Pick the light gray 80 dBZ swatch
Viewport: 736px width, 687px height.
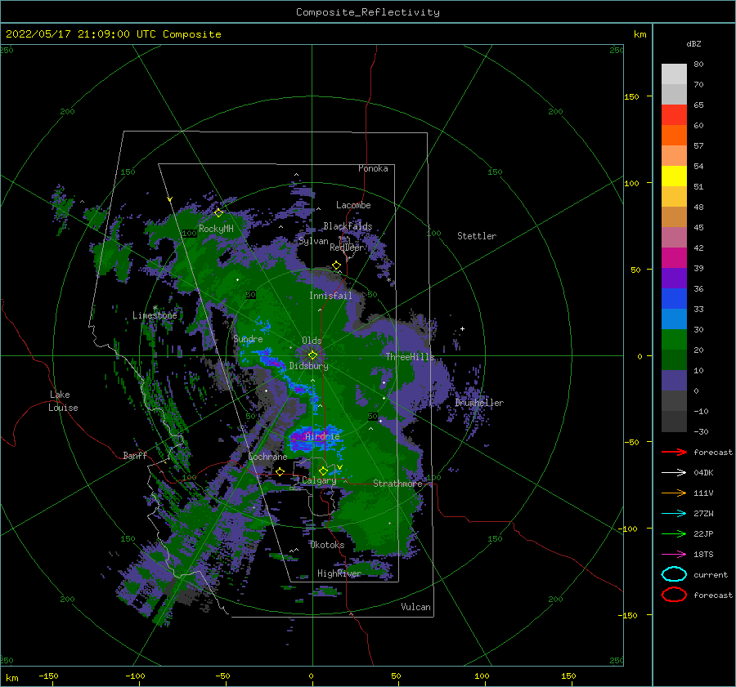click(x=674, y=74)
